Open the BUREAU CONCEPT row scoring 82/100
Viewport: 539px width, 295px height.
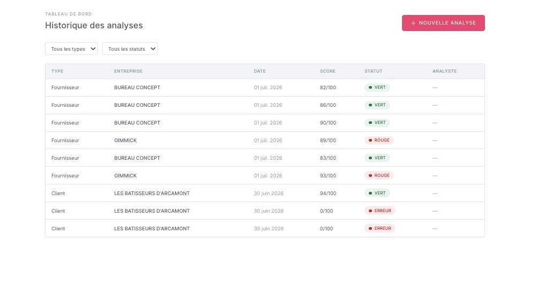pyautogui.click(x=265, y=88)
